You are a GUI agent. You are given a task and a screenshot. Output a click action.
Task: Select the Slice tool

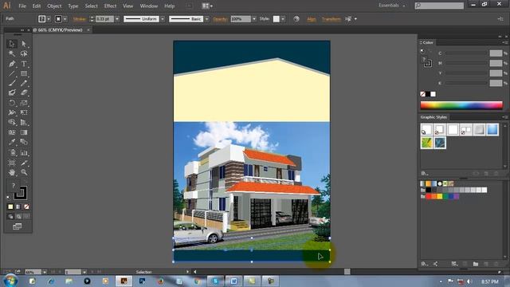24,163
